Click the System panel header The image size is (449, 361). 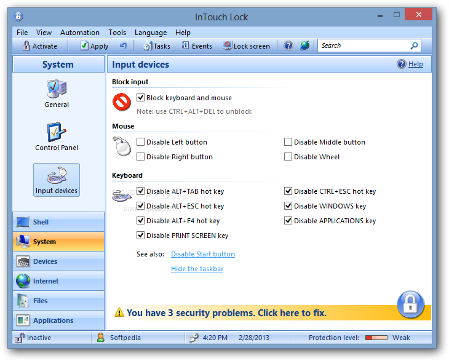(58, 65)
